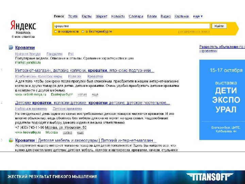Click phone number "+7 (499) 743-11-90"
Viewport: 245px width, 184px height.
pyautogui.click(x=30, y=127)
